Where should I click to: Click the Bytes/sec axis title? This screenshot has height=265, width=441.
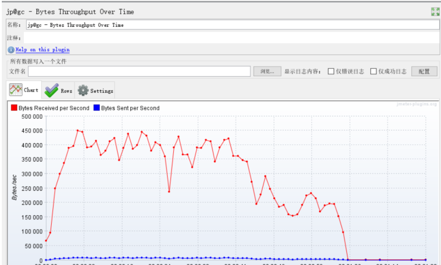(x=14, y=187)
